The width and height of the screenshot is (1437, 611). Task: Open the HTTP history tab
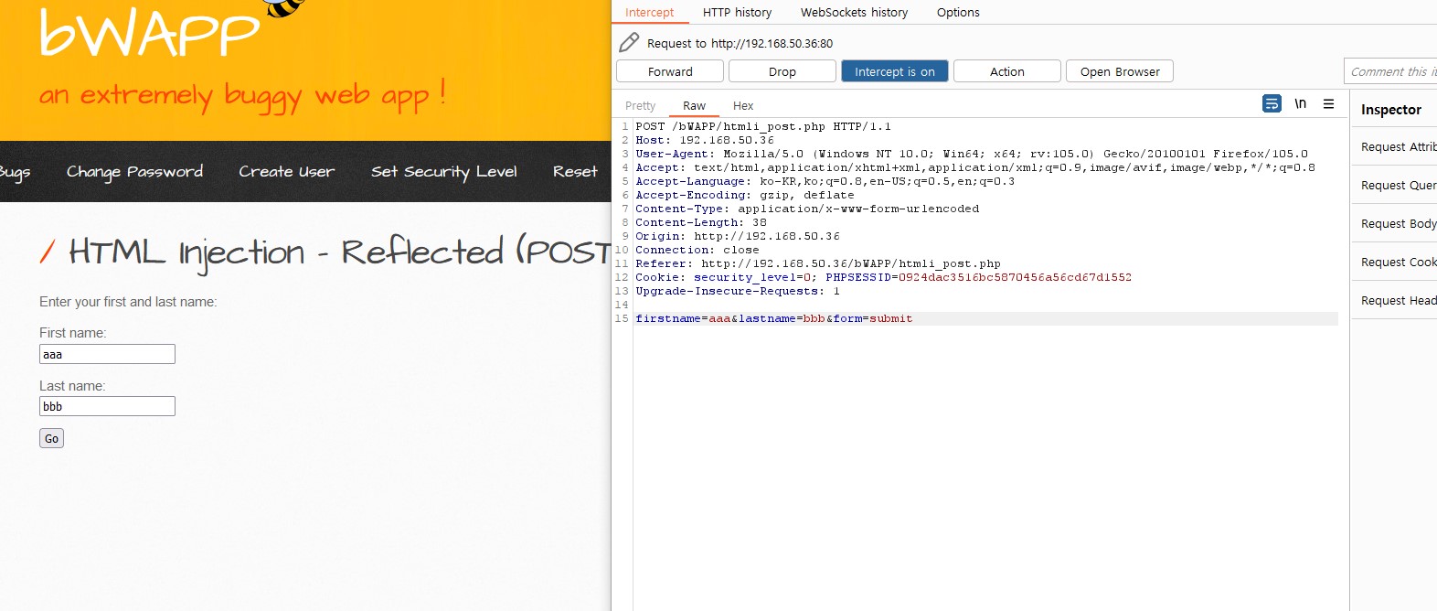[737, 12]
